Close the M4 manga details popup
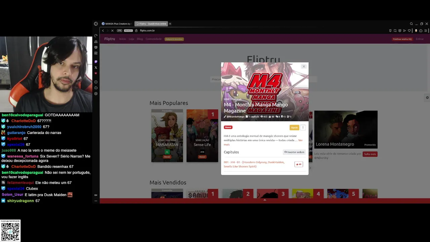This screenshot has width=430, height=242. coord(304,67)
